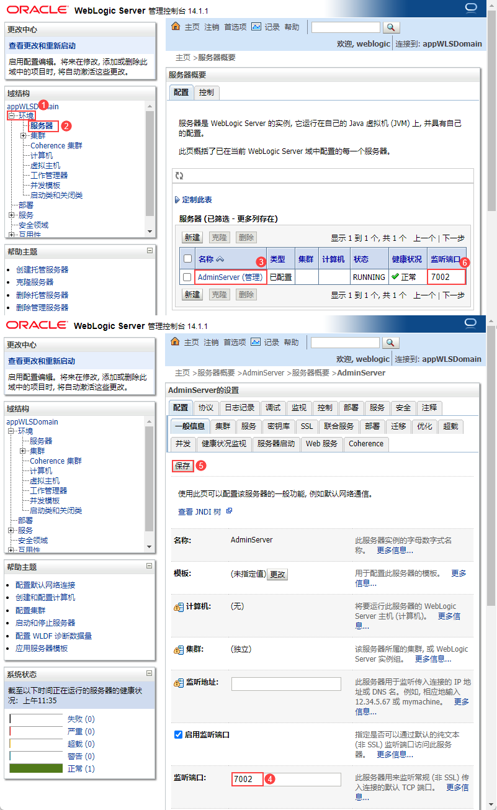Open 日志记录 tab

tap(240, 408)
